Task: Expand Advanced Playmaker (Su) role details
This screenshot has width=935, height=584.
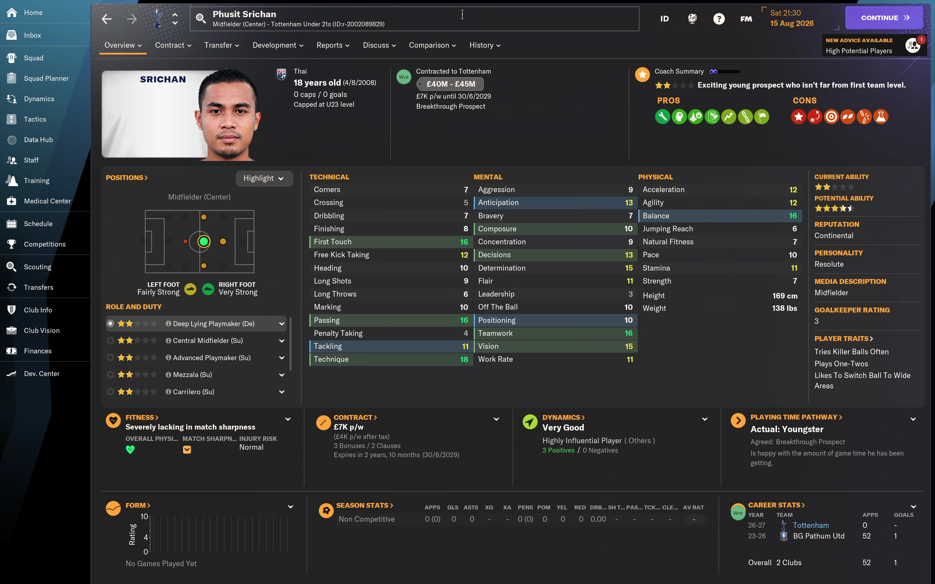Action: (282, 358)
